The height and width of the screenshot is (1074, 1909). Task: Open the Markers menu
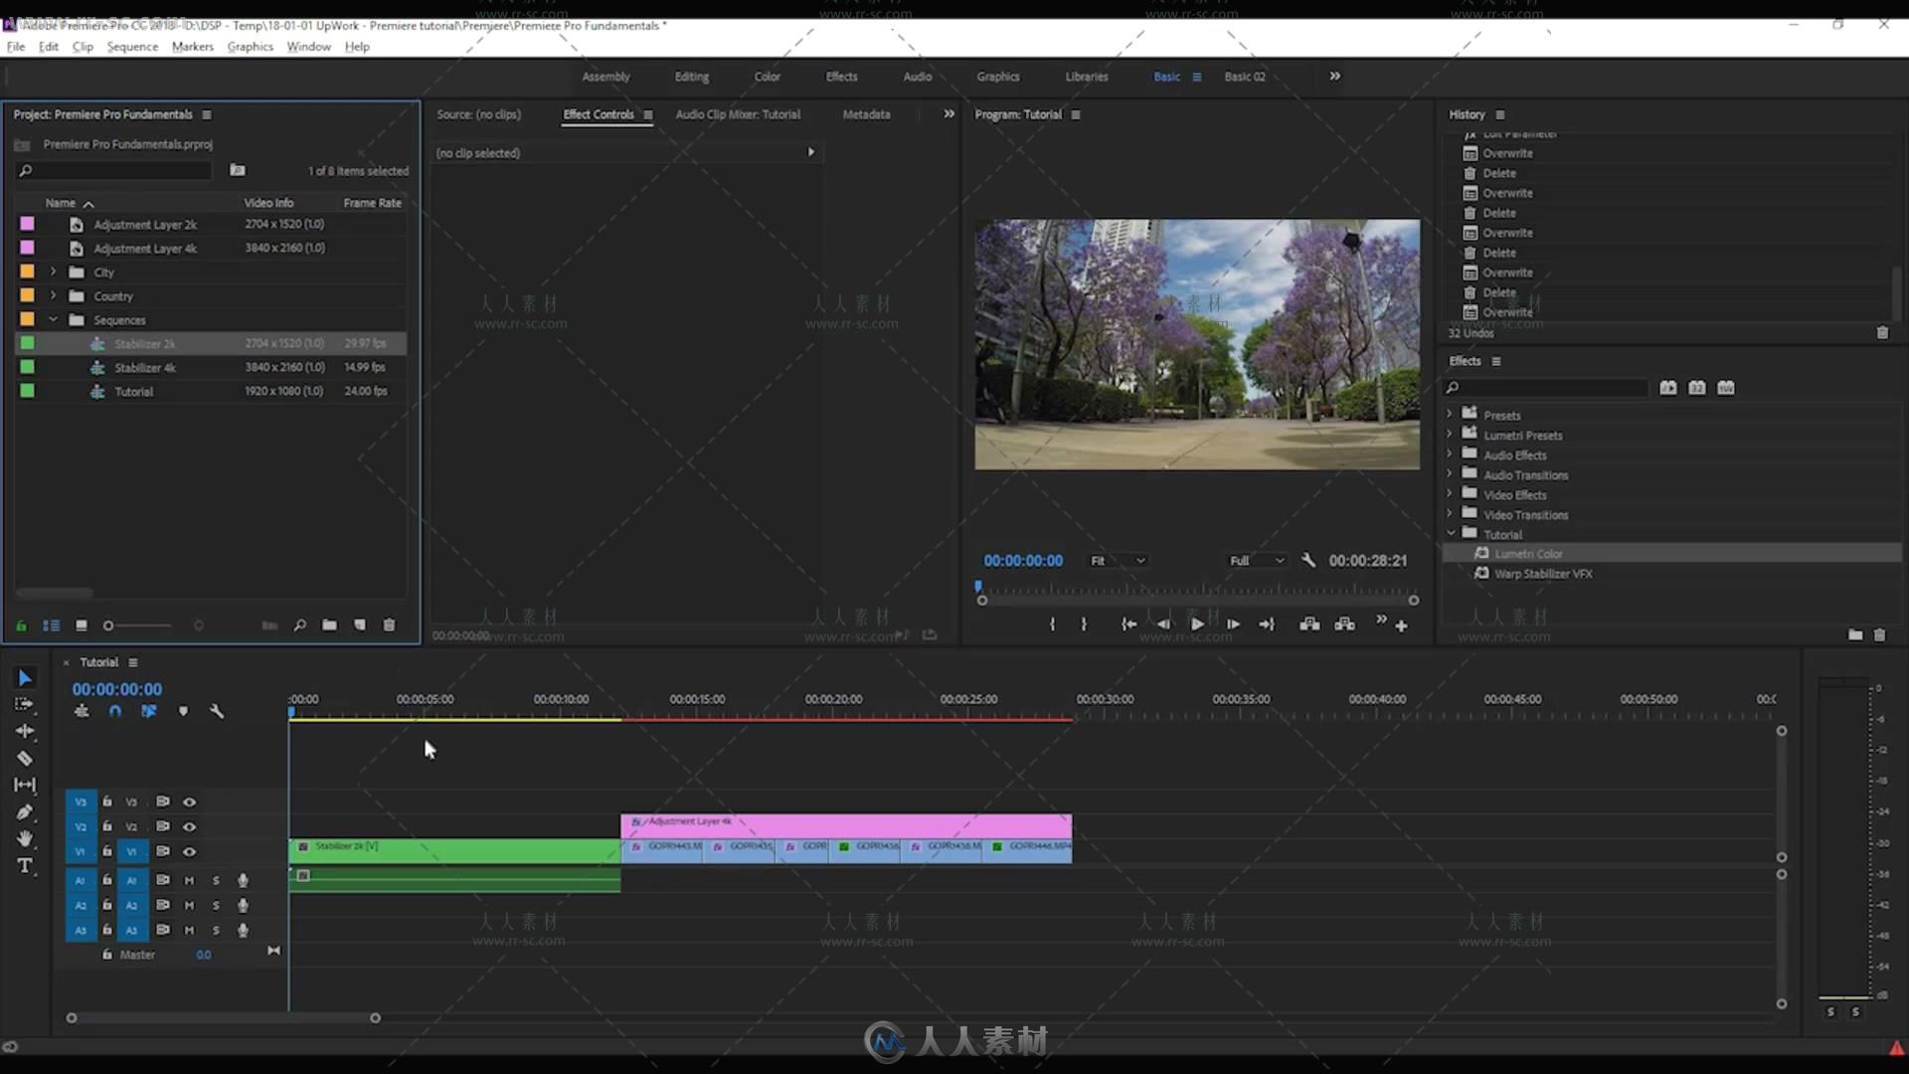(x=192, y=47)
